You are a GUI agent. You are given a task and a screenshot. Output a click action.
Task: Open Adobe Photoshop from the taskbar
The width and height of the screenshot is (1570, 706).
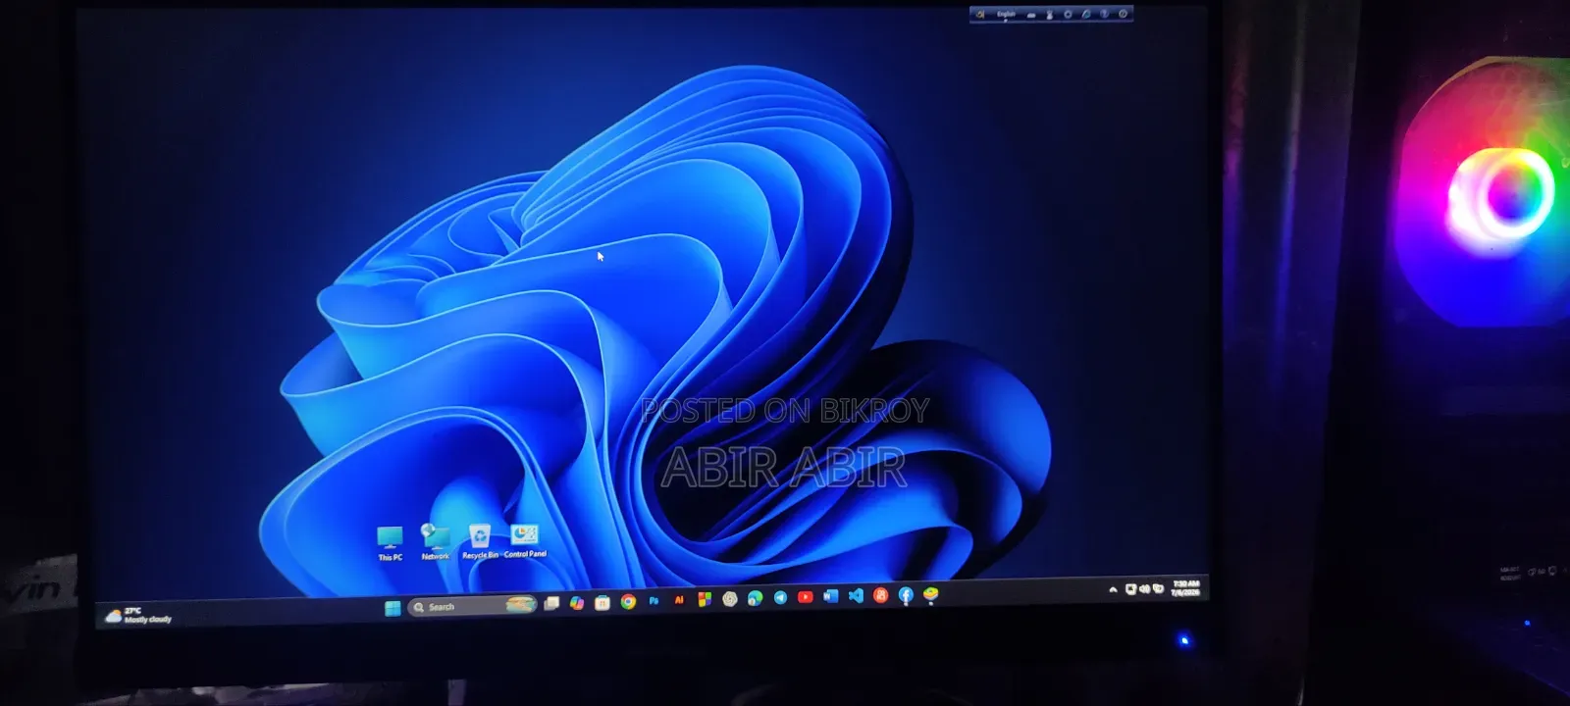(654, 601)
